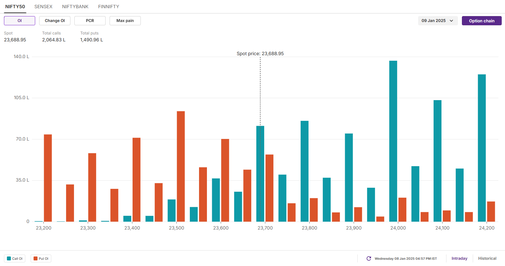Click the orange Put OI legend swatch
This screenshot has width=505, height=266.
[x=36, y=258]
